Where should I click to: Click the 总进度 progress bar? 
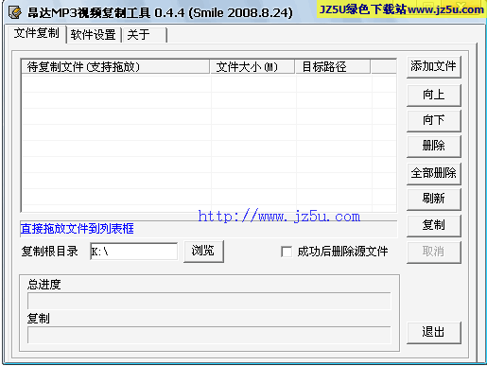(x=209, y=301)
